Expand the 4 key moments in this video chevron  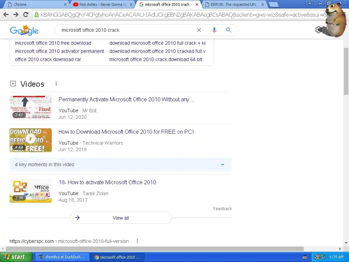[223, 164]
